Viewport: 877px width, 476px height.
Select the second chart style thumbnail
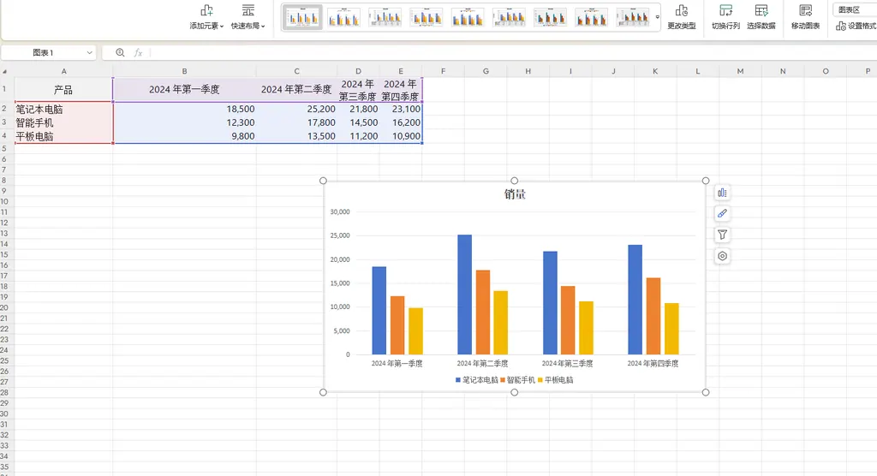(x=343, y=17)
